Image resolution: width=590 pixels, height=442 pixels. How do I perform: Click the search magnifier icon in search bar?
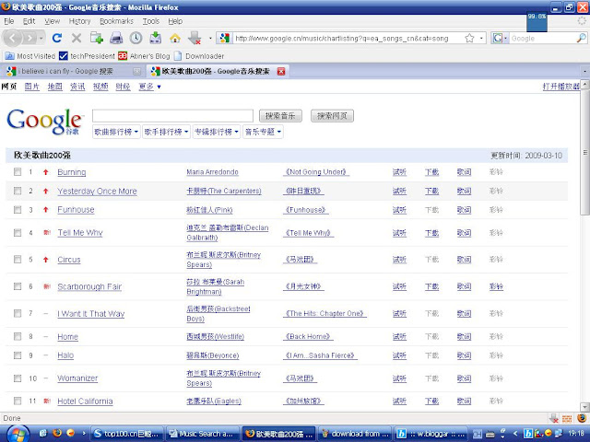pos(581,38)
